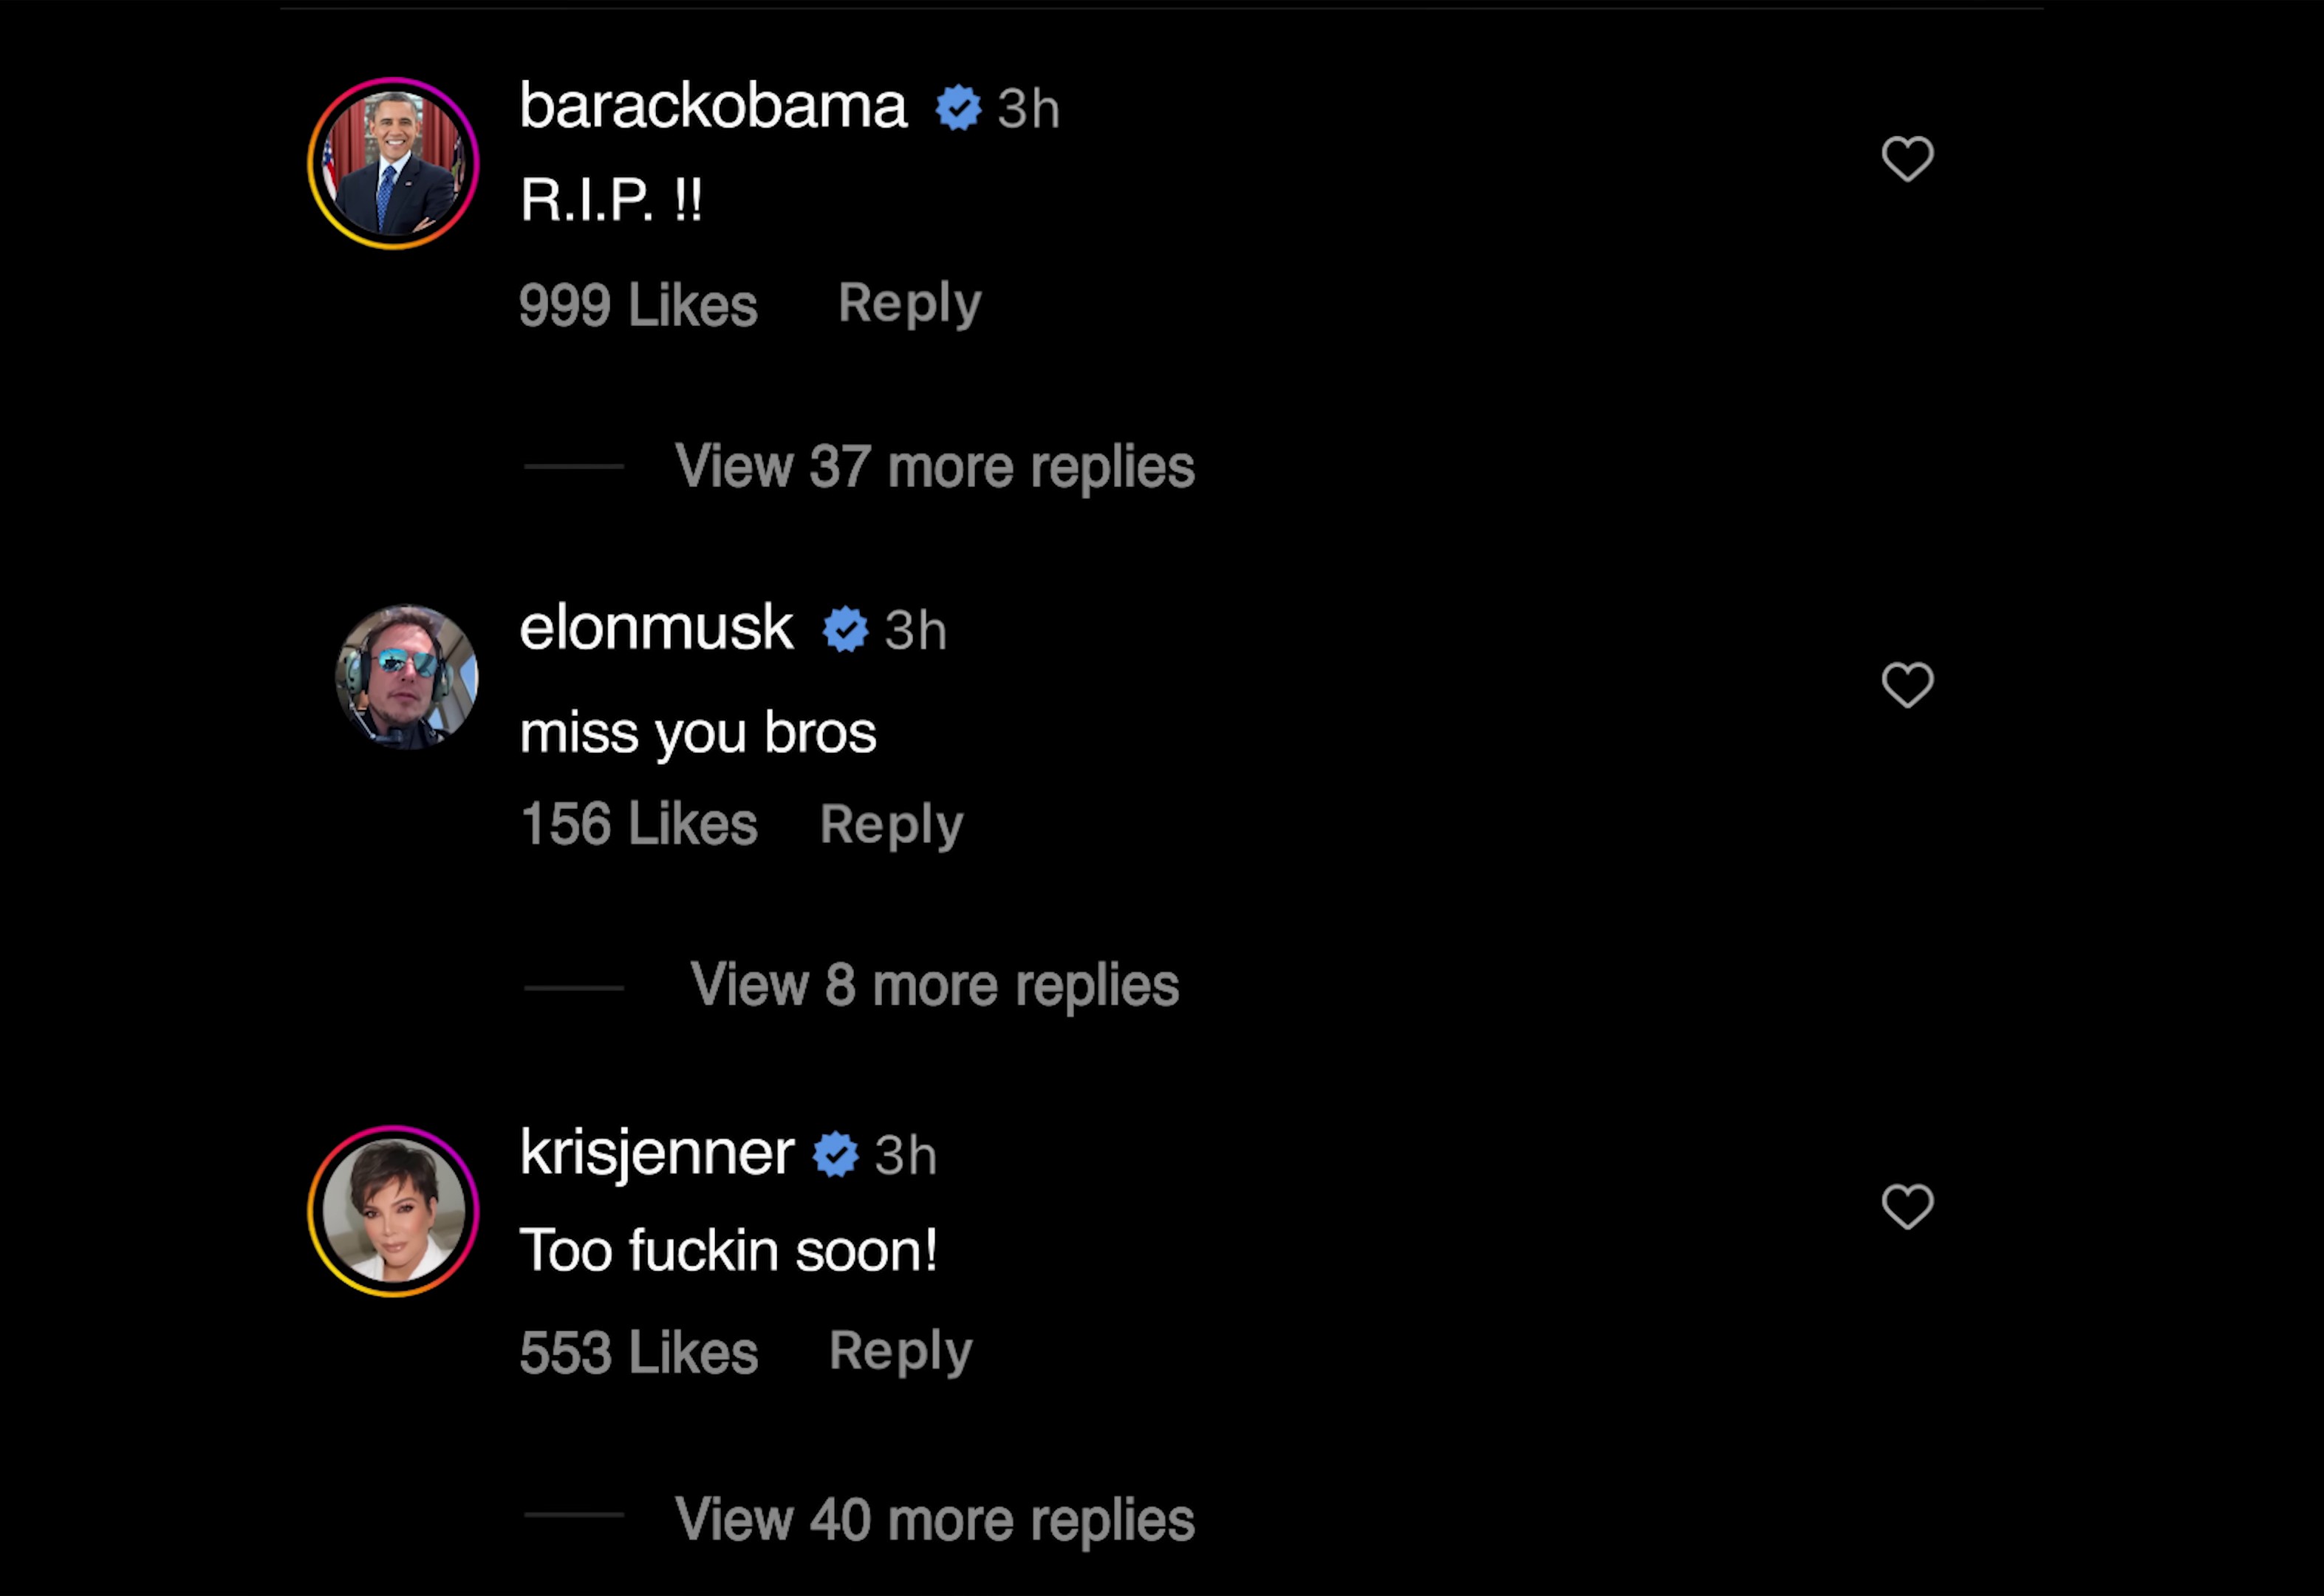
Task: Like the barackobama comment with heart
Action: coord(1907,159)
